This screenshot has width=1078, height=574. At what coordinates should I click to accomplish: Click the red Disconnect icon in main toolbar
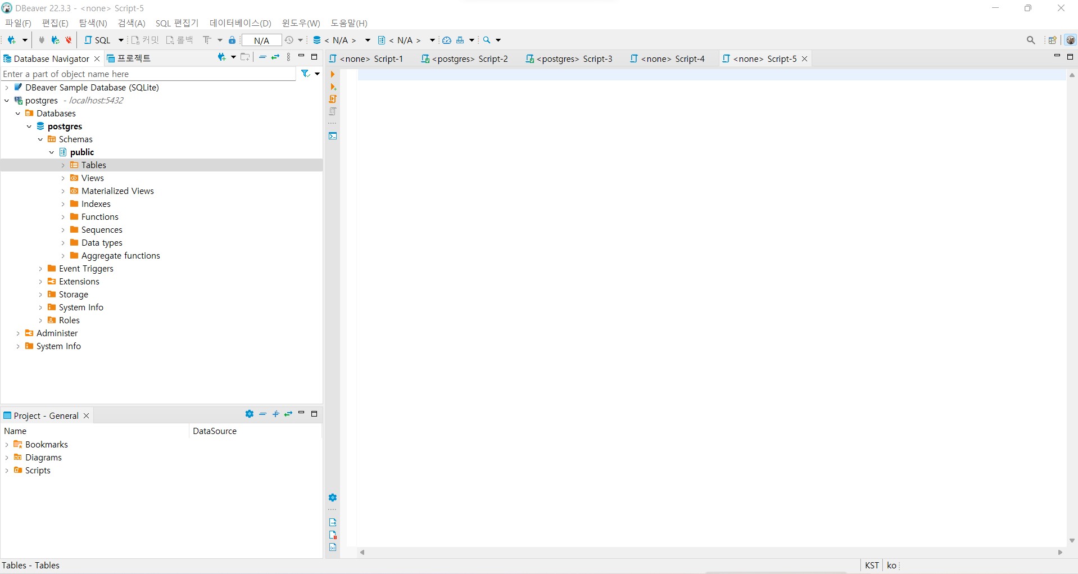click(69, 40)
